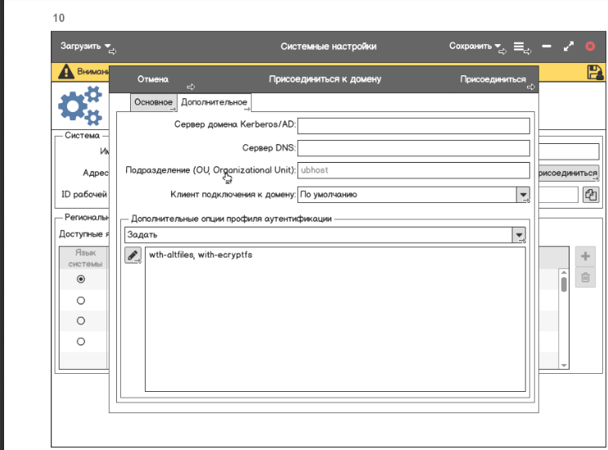Click the plus icon to add language
Image resolution: width=608 pixels, height=450 pixels.
585,256
